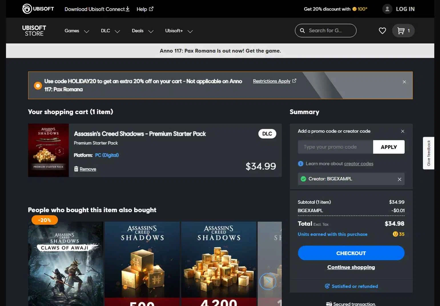The height and width of the screenshot is (306, 440).
Task: Expand the DLC menu
Action: point(110,31)
